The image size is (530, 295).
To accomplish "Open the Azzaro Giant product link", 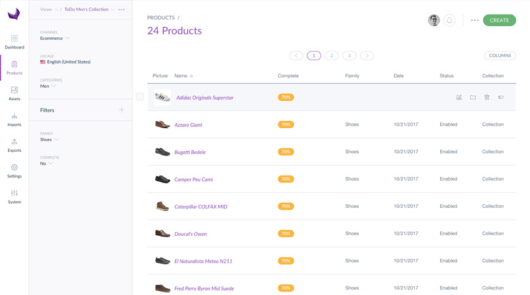I will coord(188,125).
